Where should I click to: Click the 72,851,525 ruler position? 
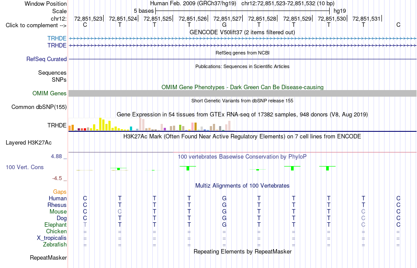[158, 18]
